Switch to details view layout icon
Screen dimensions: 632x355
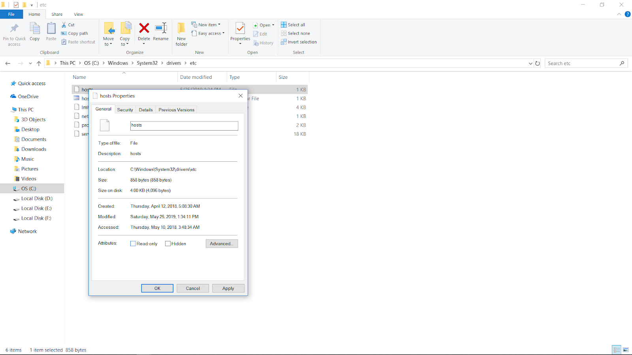pos(617,350)
